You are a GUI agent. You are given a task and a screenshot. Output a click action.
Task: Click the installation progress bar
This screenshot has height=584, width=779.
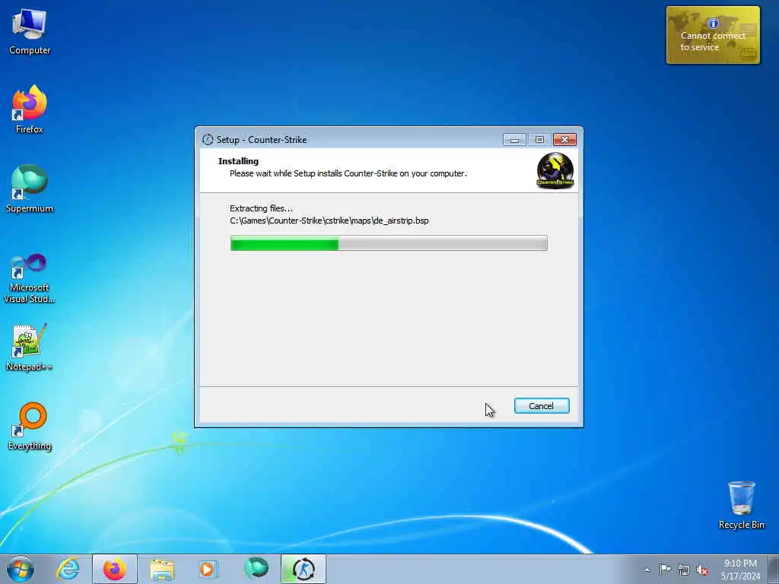pos(389,243)
